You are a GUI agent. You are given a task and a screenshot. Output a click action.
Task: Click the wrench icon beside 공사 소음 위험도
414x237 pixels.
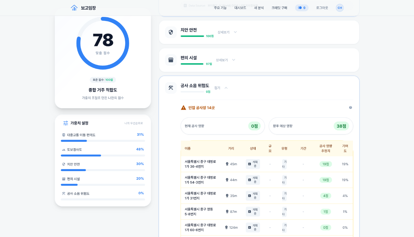tap(171, 88)
